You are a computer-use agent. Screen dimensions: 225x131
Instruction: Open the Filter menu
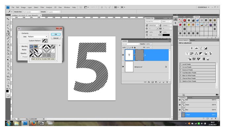coord(42,7)
